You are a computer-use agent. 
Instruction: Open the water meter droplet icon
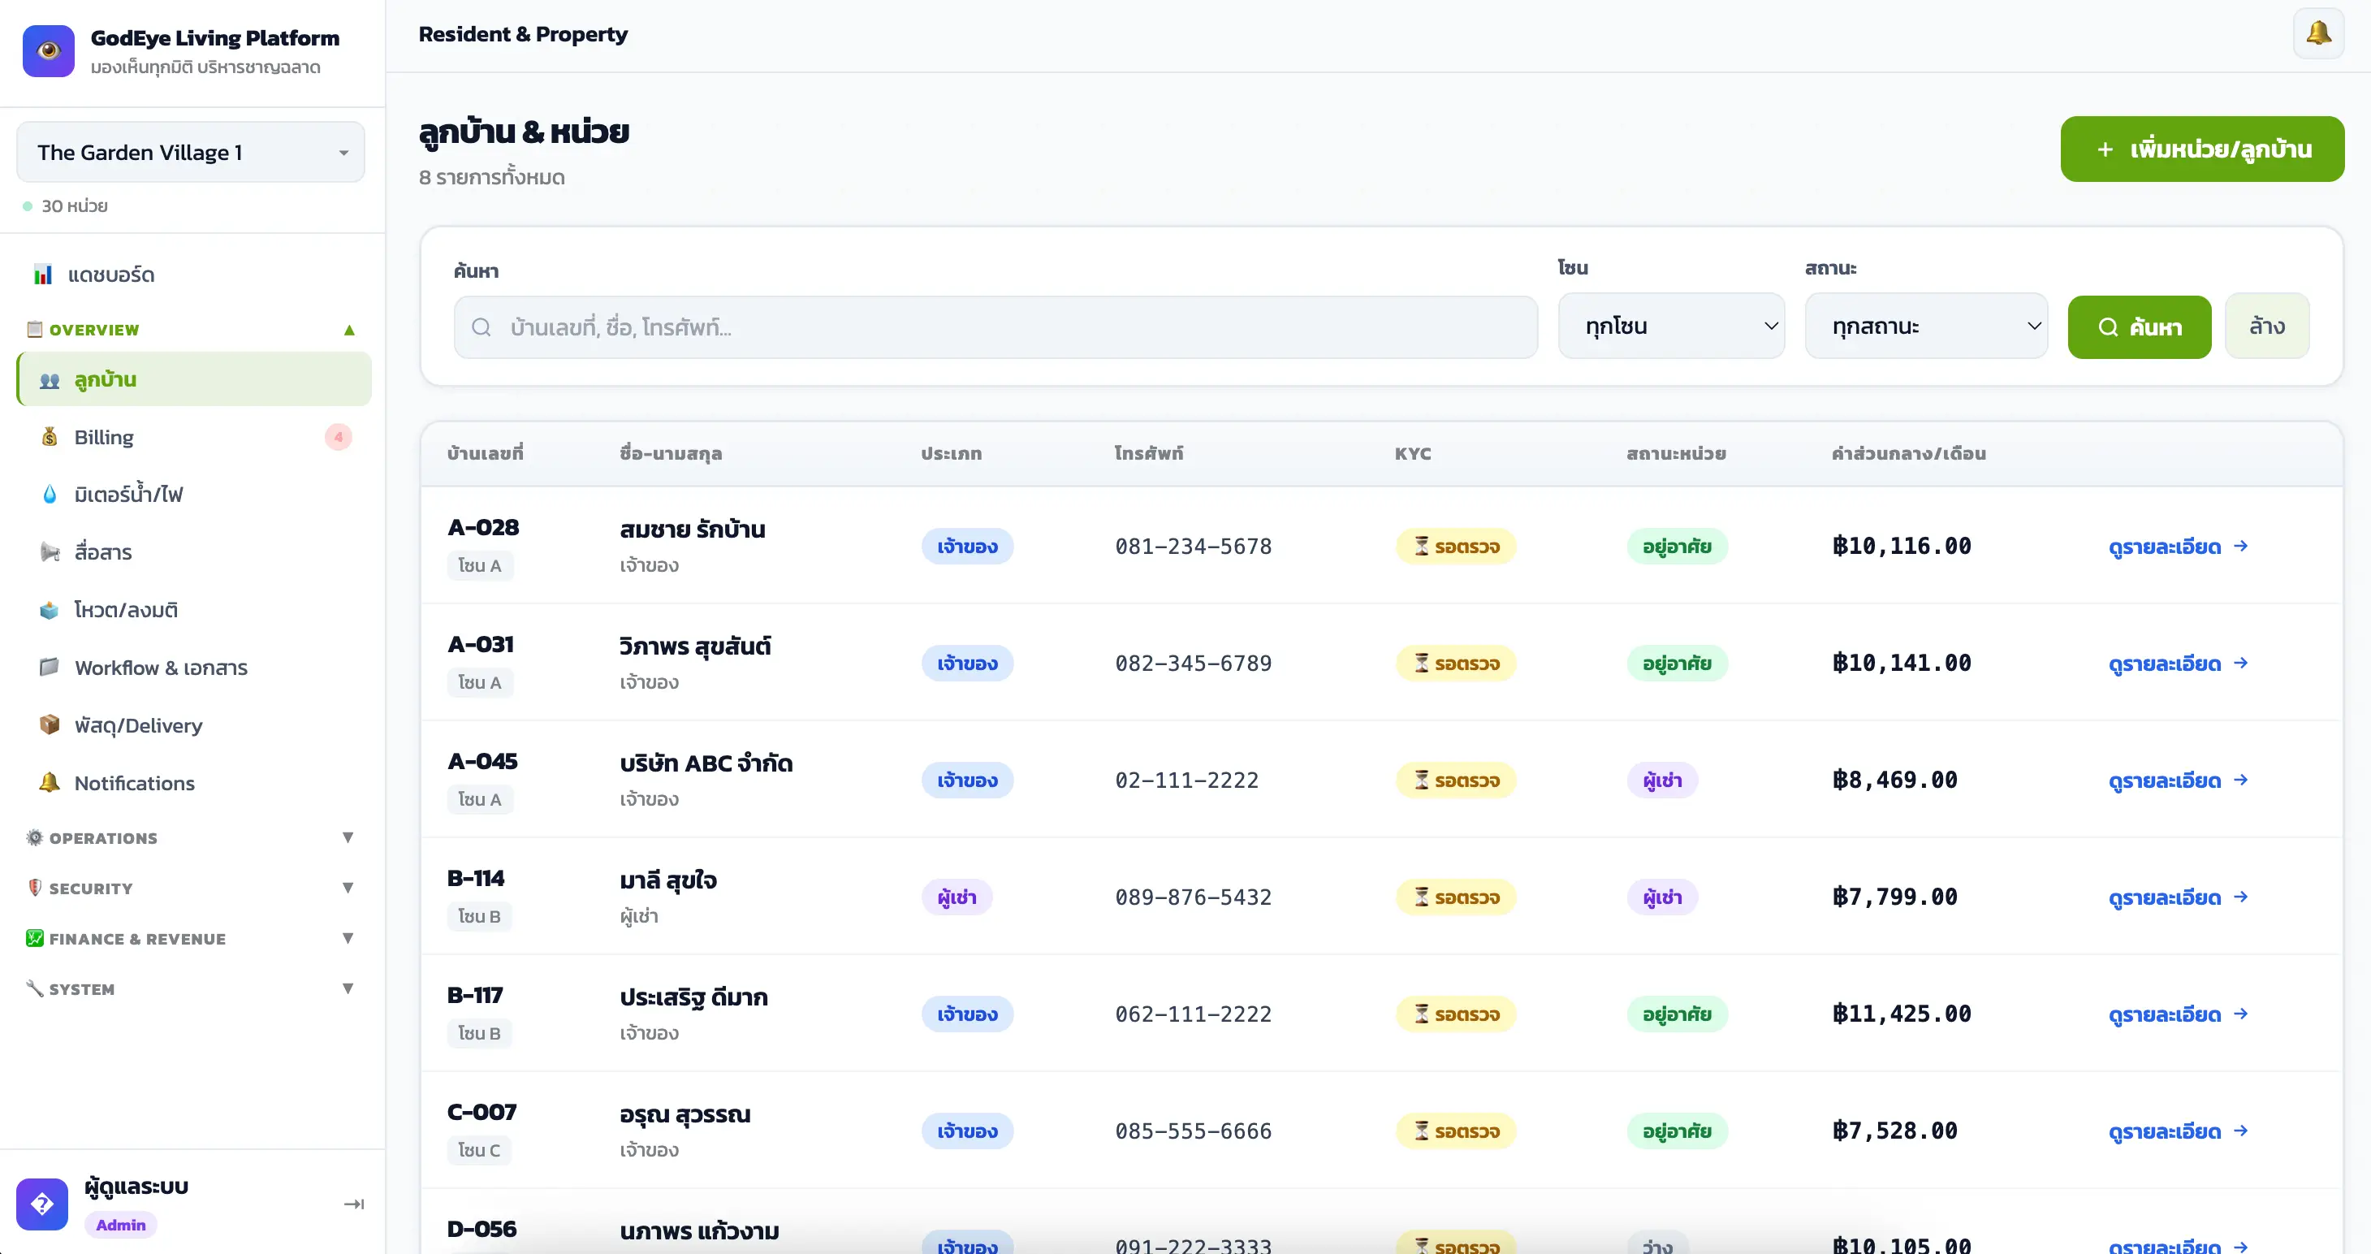tap(50, 495)
